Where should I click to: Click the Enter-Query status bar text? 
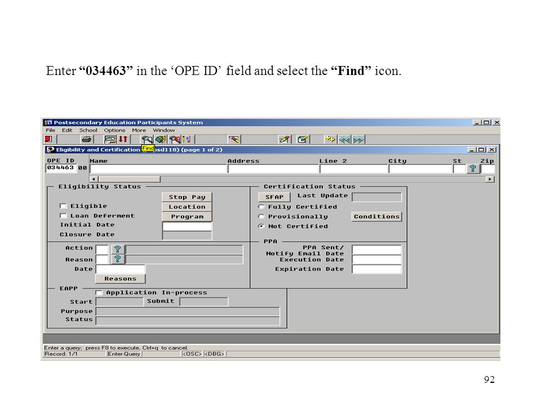tap(123, 354)
